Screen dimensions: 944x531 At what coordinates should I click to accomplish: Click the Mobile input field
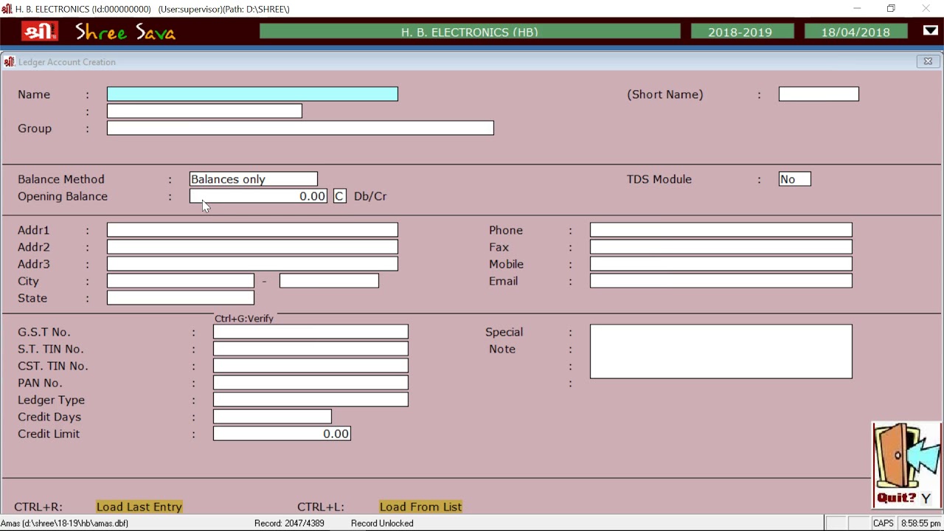(721, 264)
